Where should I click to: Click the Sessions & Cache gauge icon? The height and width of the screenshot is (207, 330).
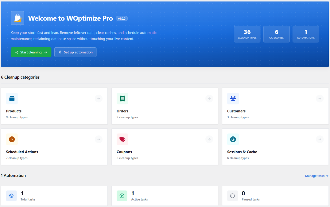(x=233, y=139)
